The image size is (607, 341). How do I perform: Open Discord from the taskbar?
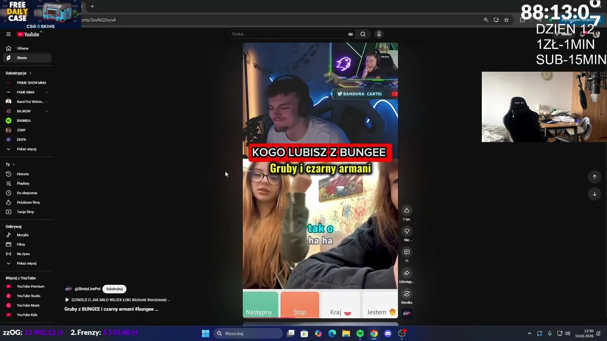coord(387,333)
